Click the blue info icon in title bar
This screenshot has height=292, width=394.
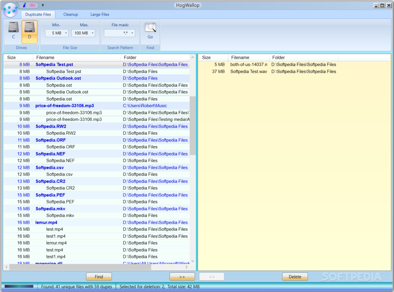(x=24, y=5)
